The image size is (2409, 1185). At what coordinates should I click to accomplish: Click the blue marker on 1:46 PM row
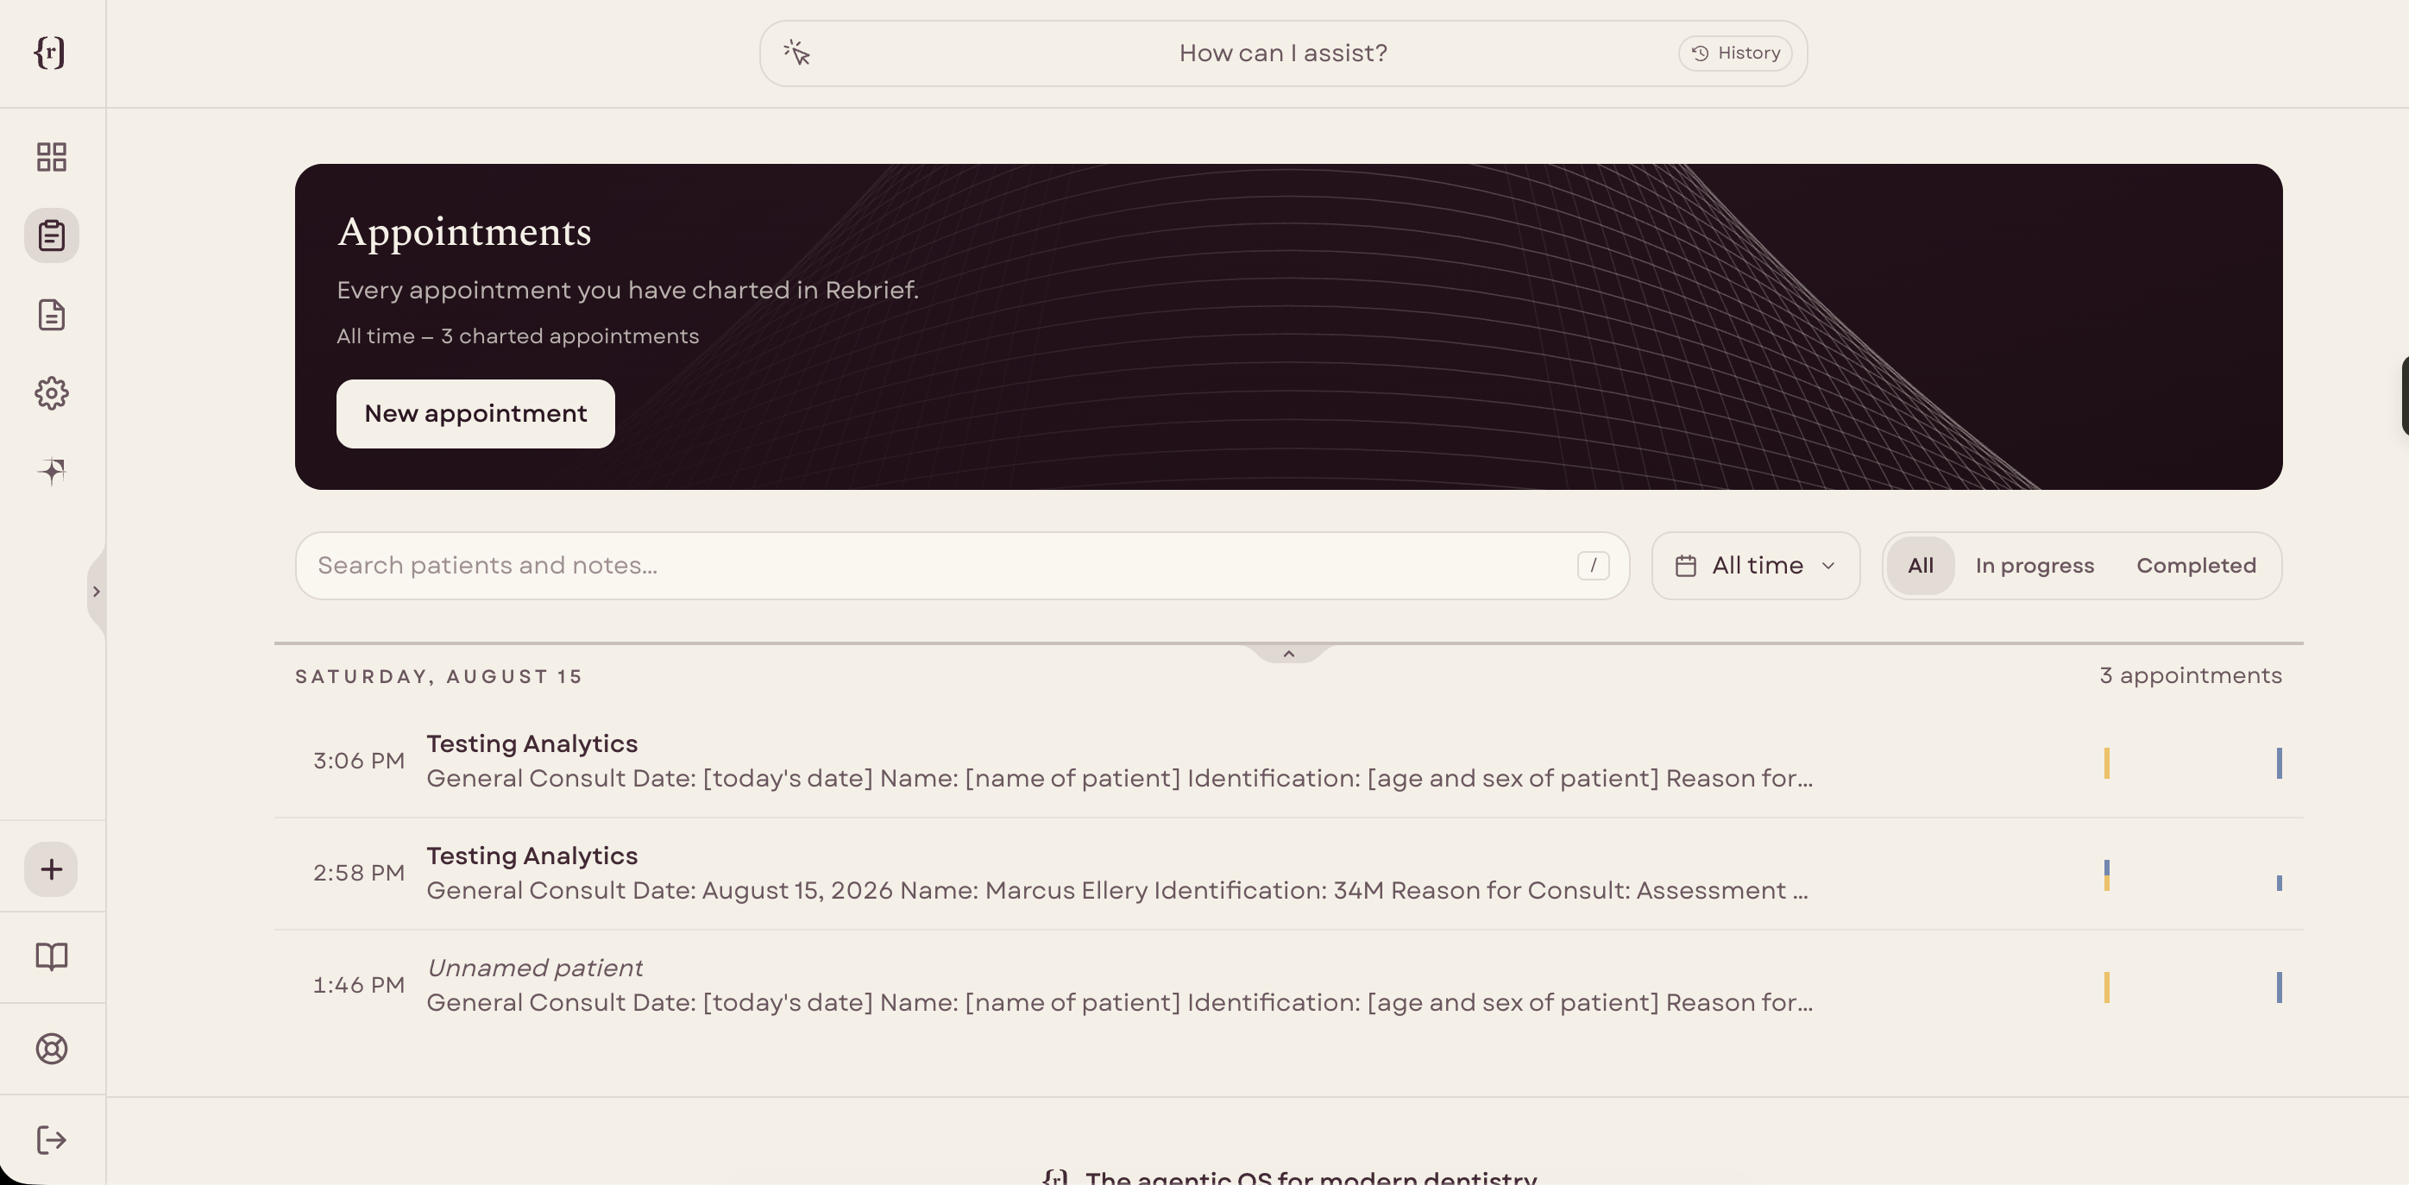(2279, 987)
